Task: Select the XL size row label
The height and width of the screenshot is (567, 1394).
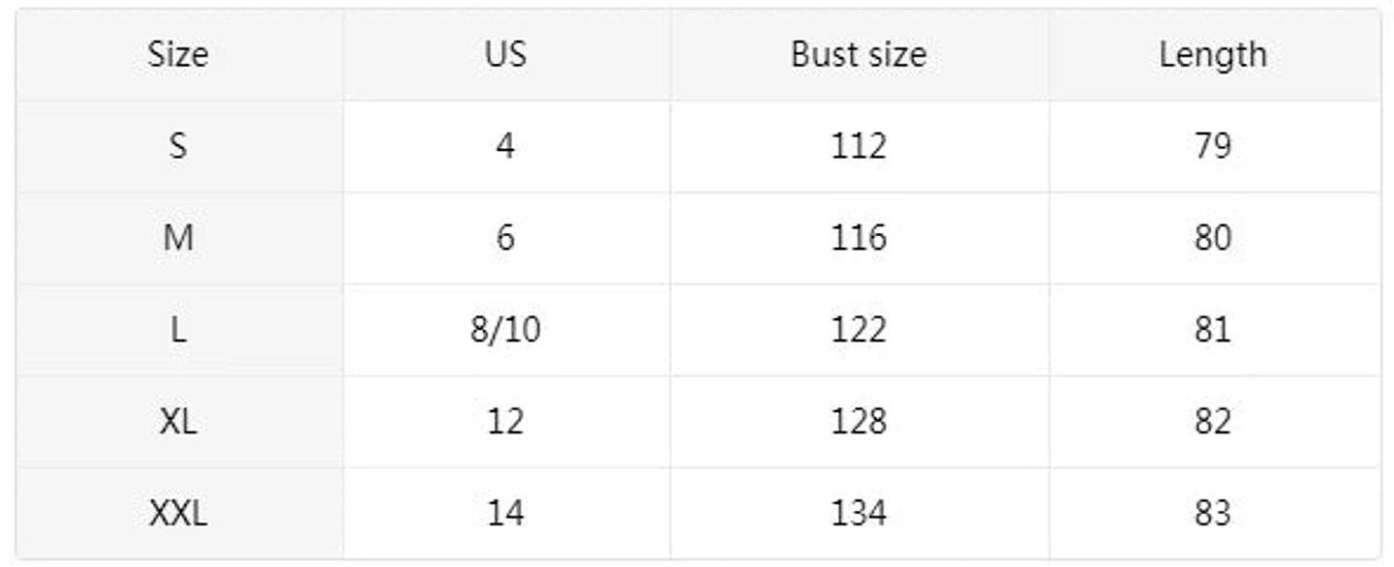Action: click(178, 422)
